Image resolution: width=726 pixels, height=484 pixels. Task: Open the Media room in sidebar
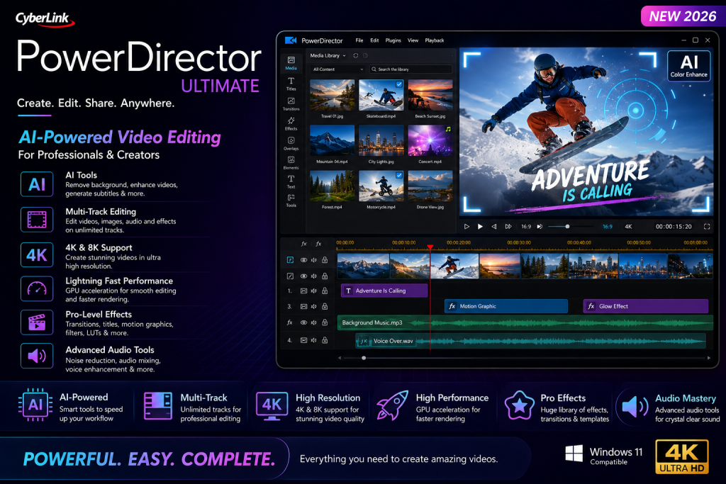click(291, 63)
